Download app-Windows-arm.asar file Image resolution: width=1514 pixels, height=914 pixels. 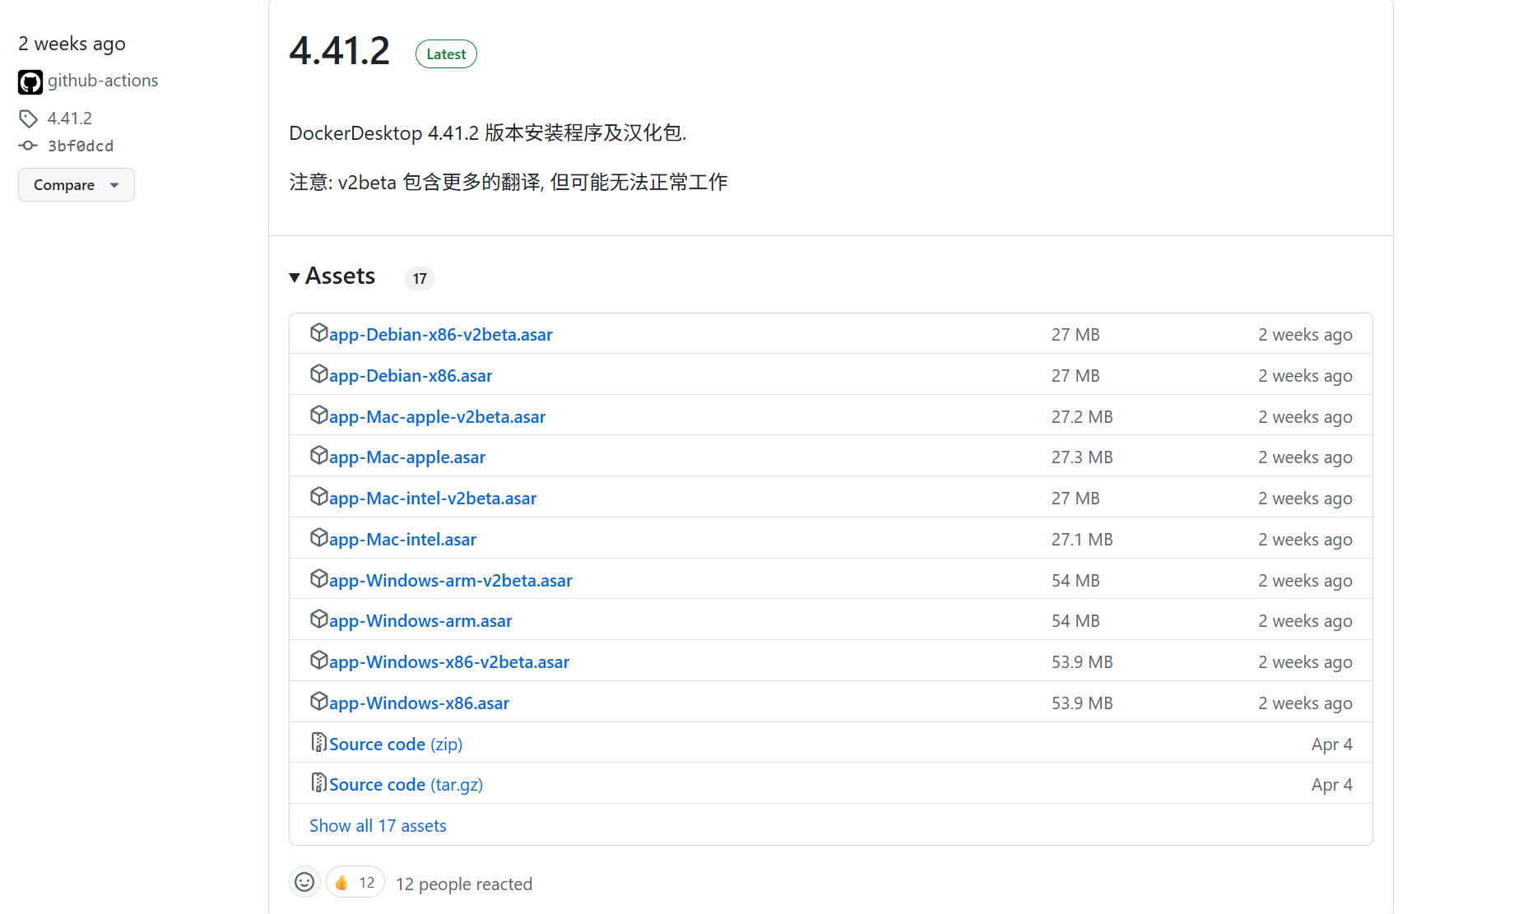(420, 621)
